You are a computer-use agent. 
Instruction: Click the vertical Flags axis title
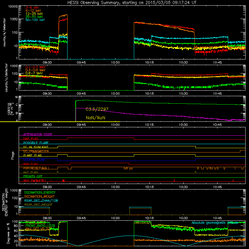13,155
